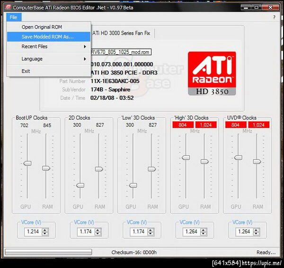This screenshot has height=268, width=284.
Task: Click UVD RAM value 1,024
Action: pos(258,125)
